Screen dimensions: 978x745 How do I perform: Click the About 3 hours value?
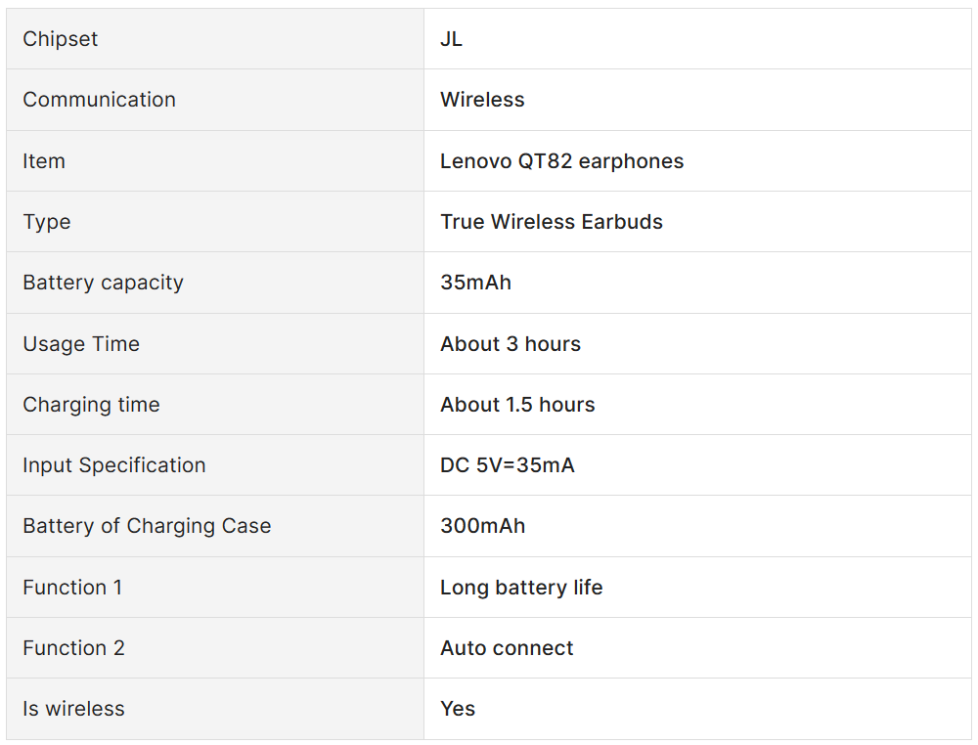click(x=510, y=344)
